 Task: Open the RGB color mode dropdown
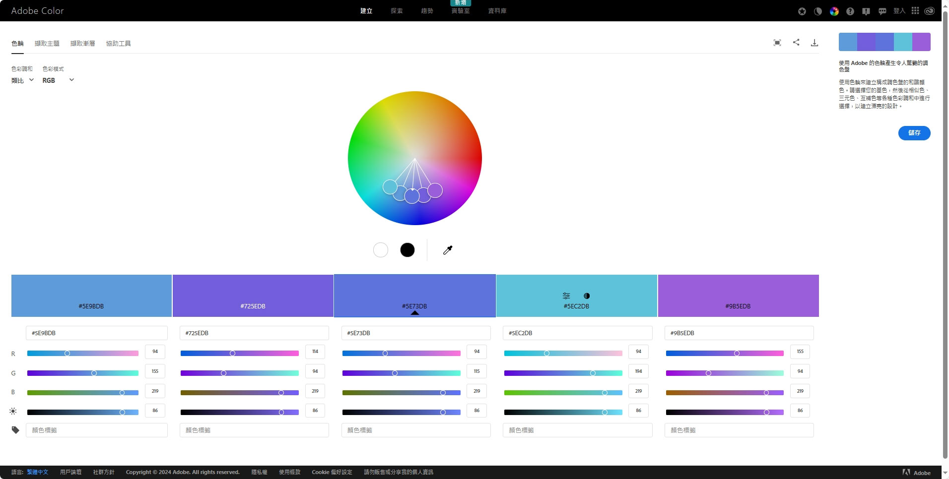pos(58,80)
